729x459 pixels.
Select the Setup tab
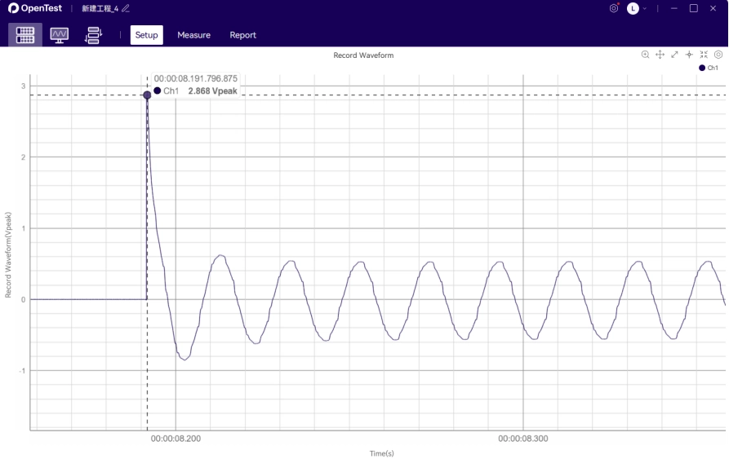coord(147,35)
